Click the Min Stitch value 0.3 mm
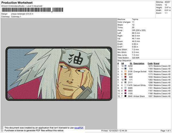The width and height of the screenshot is (172, 133). 135,52
